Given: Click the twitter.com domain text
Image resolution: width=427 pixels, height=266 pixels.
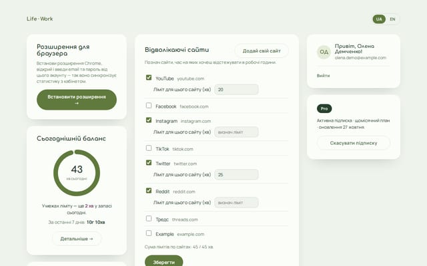Looking at the screenshot, I should [x=185, y=164].
